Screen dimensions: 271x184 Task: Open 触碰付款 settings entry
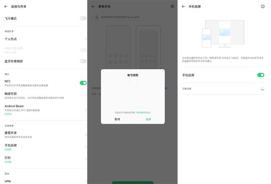pyautogui.click(x=46, y=95)
